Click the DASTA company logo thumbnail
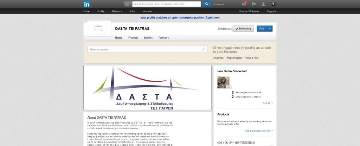 coord(99,28)
